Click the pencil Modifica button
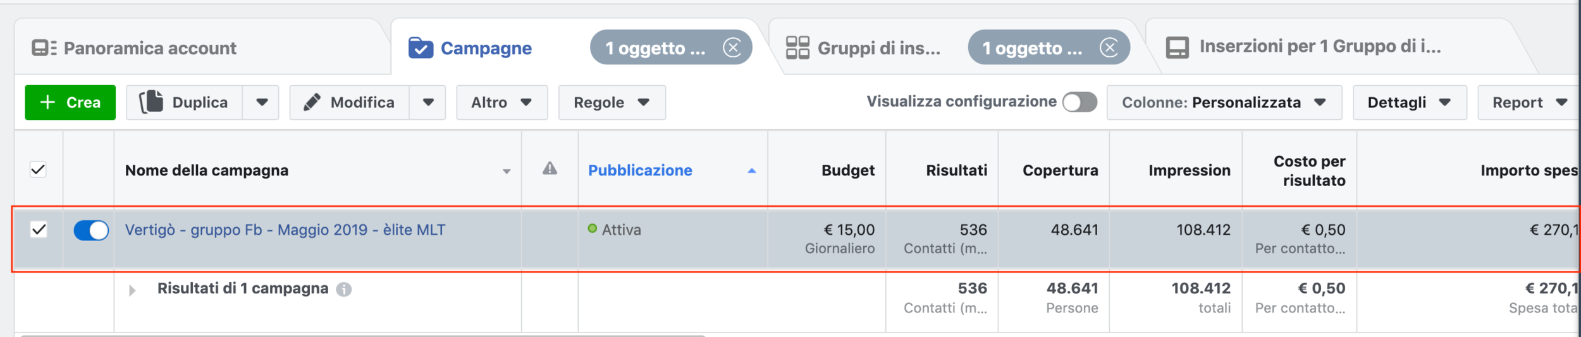Image resolution: width=1581 pixels, height=337 pixels. pos(350,102)
